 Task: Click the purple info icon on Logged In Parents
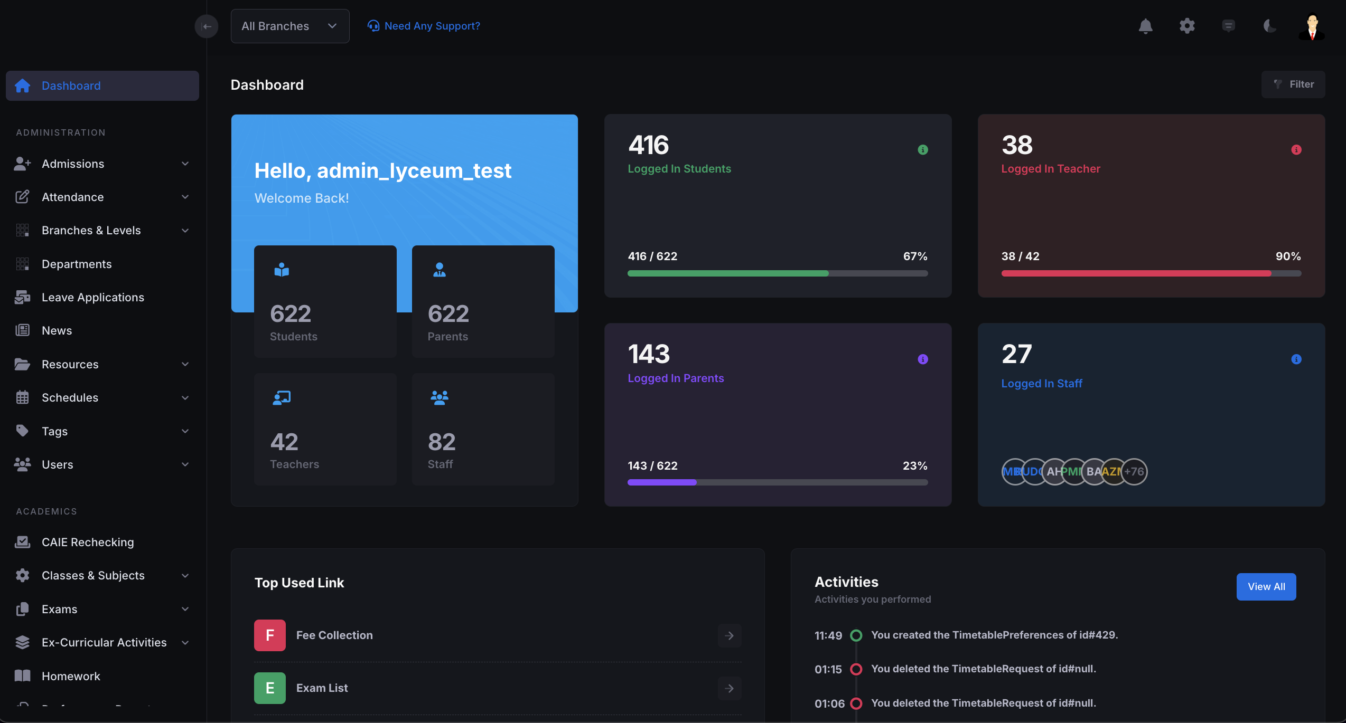[x=922, y=359]
